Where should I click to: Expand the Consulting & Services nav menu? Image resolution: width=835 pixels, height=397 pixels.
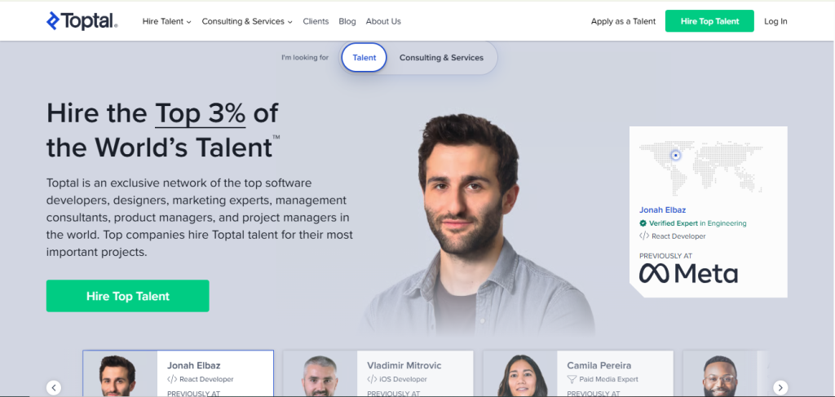[247, 21]
